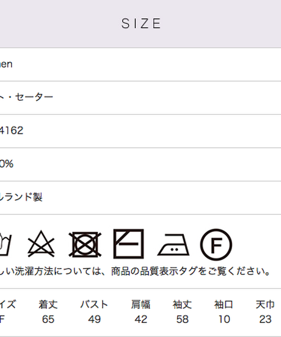Click the product number ending in 4162

(12, 131)
